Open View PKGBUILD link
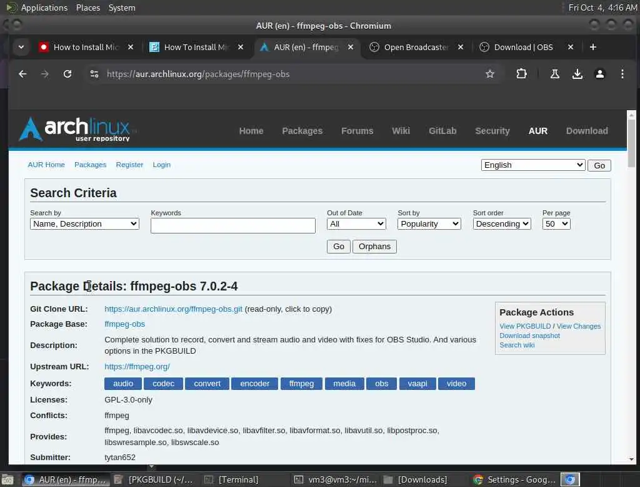This screenshot has height=487, width=640. pyautogui.click(x=525, y=326)
